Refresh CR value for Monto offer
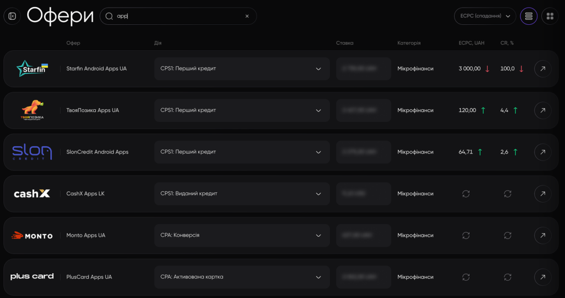Screen dimensions: 565x298 [x=508, y=235]
